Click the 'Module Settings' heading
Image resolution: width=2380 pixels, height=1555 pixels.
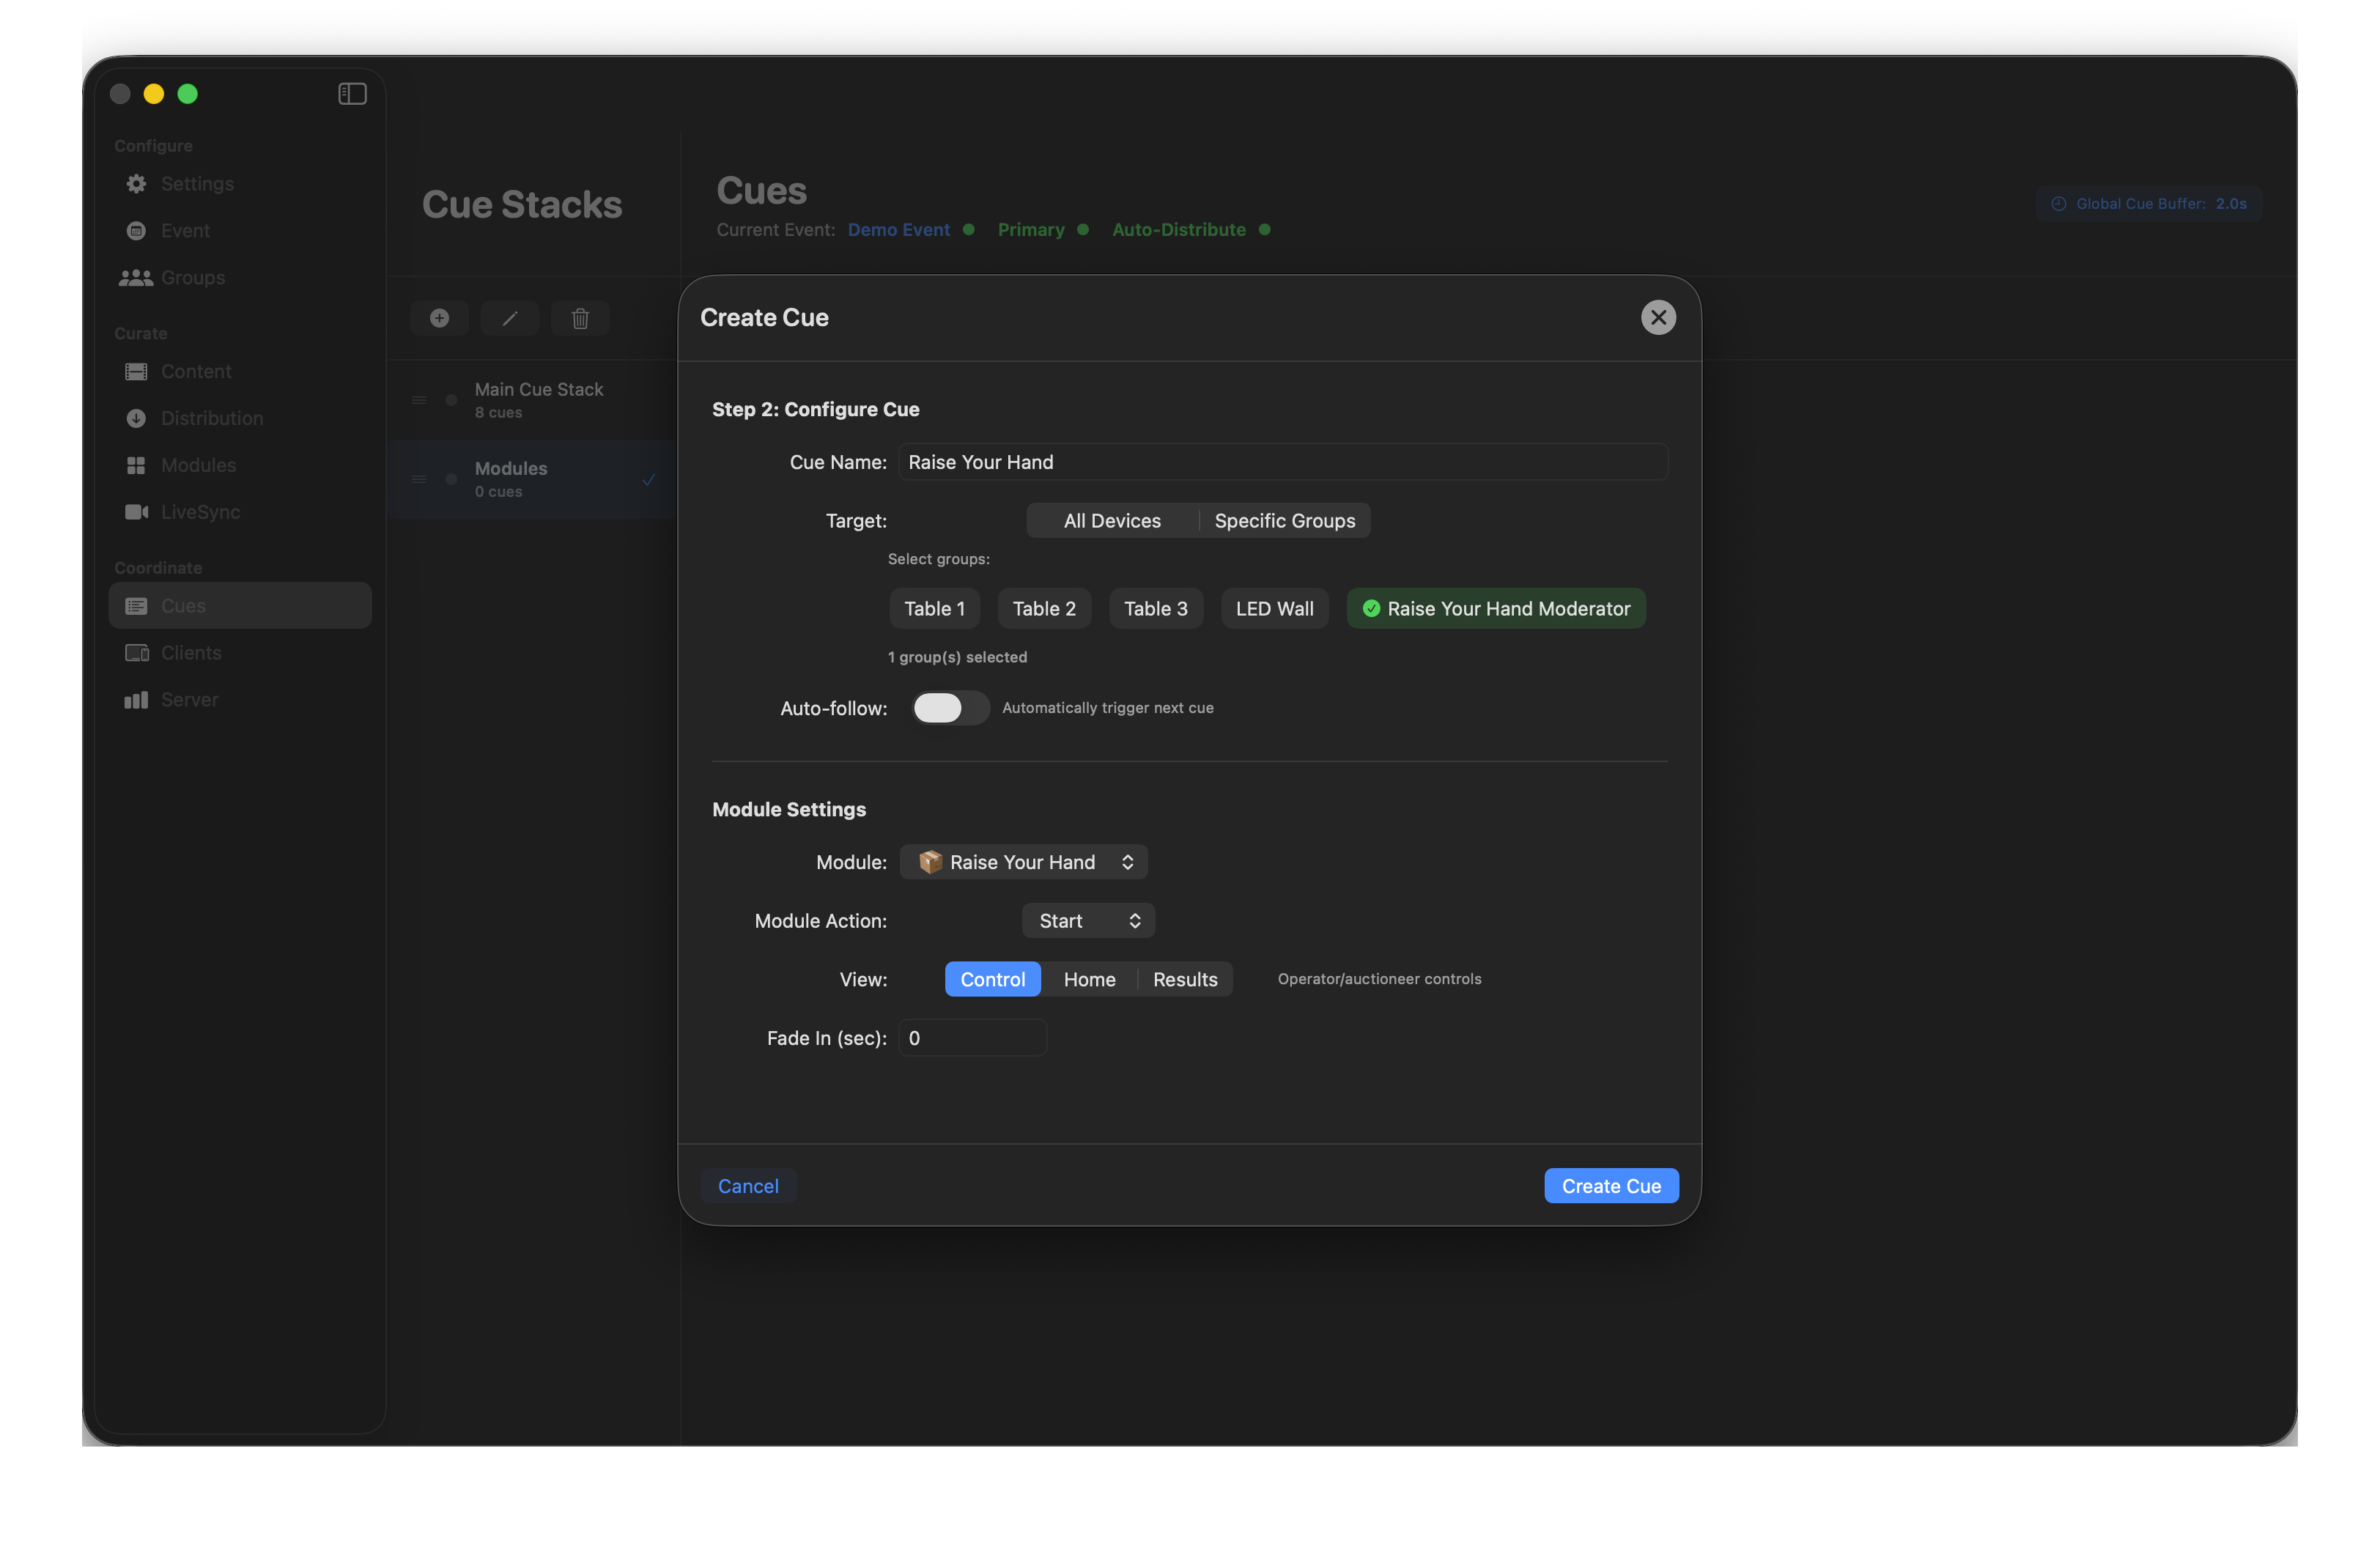click(788, 810)
